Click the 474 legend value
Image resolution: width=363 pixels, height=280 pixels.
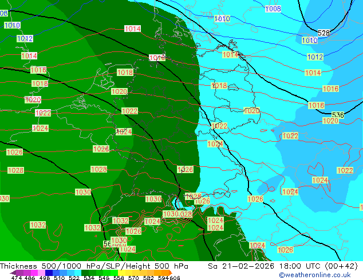coord(17,278)
